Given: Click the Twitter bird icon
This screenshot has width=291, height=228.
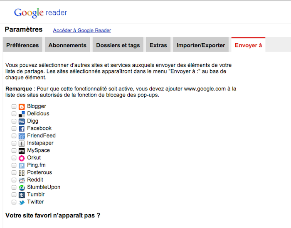Looking at the screenshot, I should pyautogui.click(x=22, y=202).
